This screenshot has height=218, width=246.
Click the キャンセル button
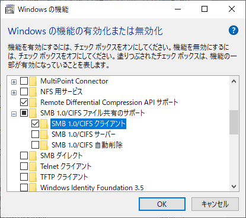pyautogui.click(x=215, y=204)
